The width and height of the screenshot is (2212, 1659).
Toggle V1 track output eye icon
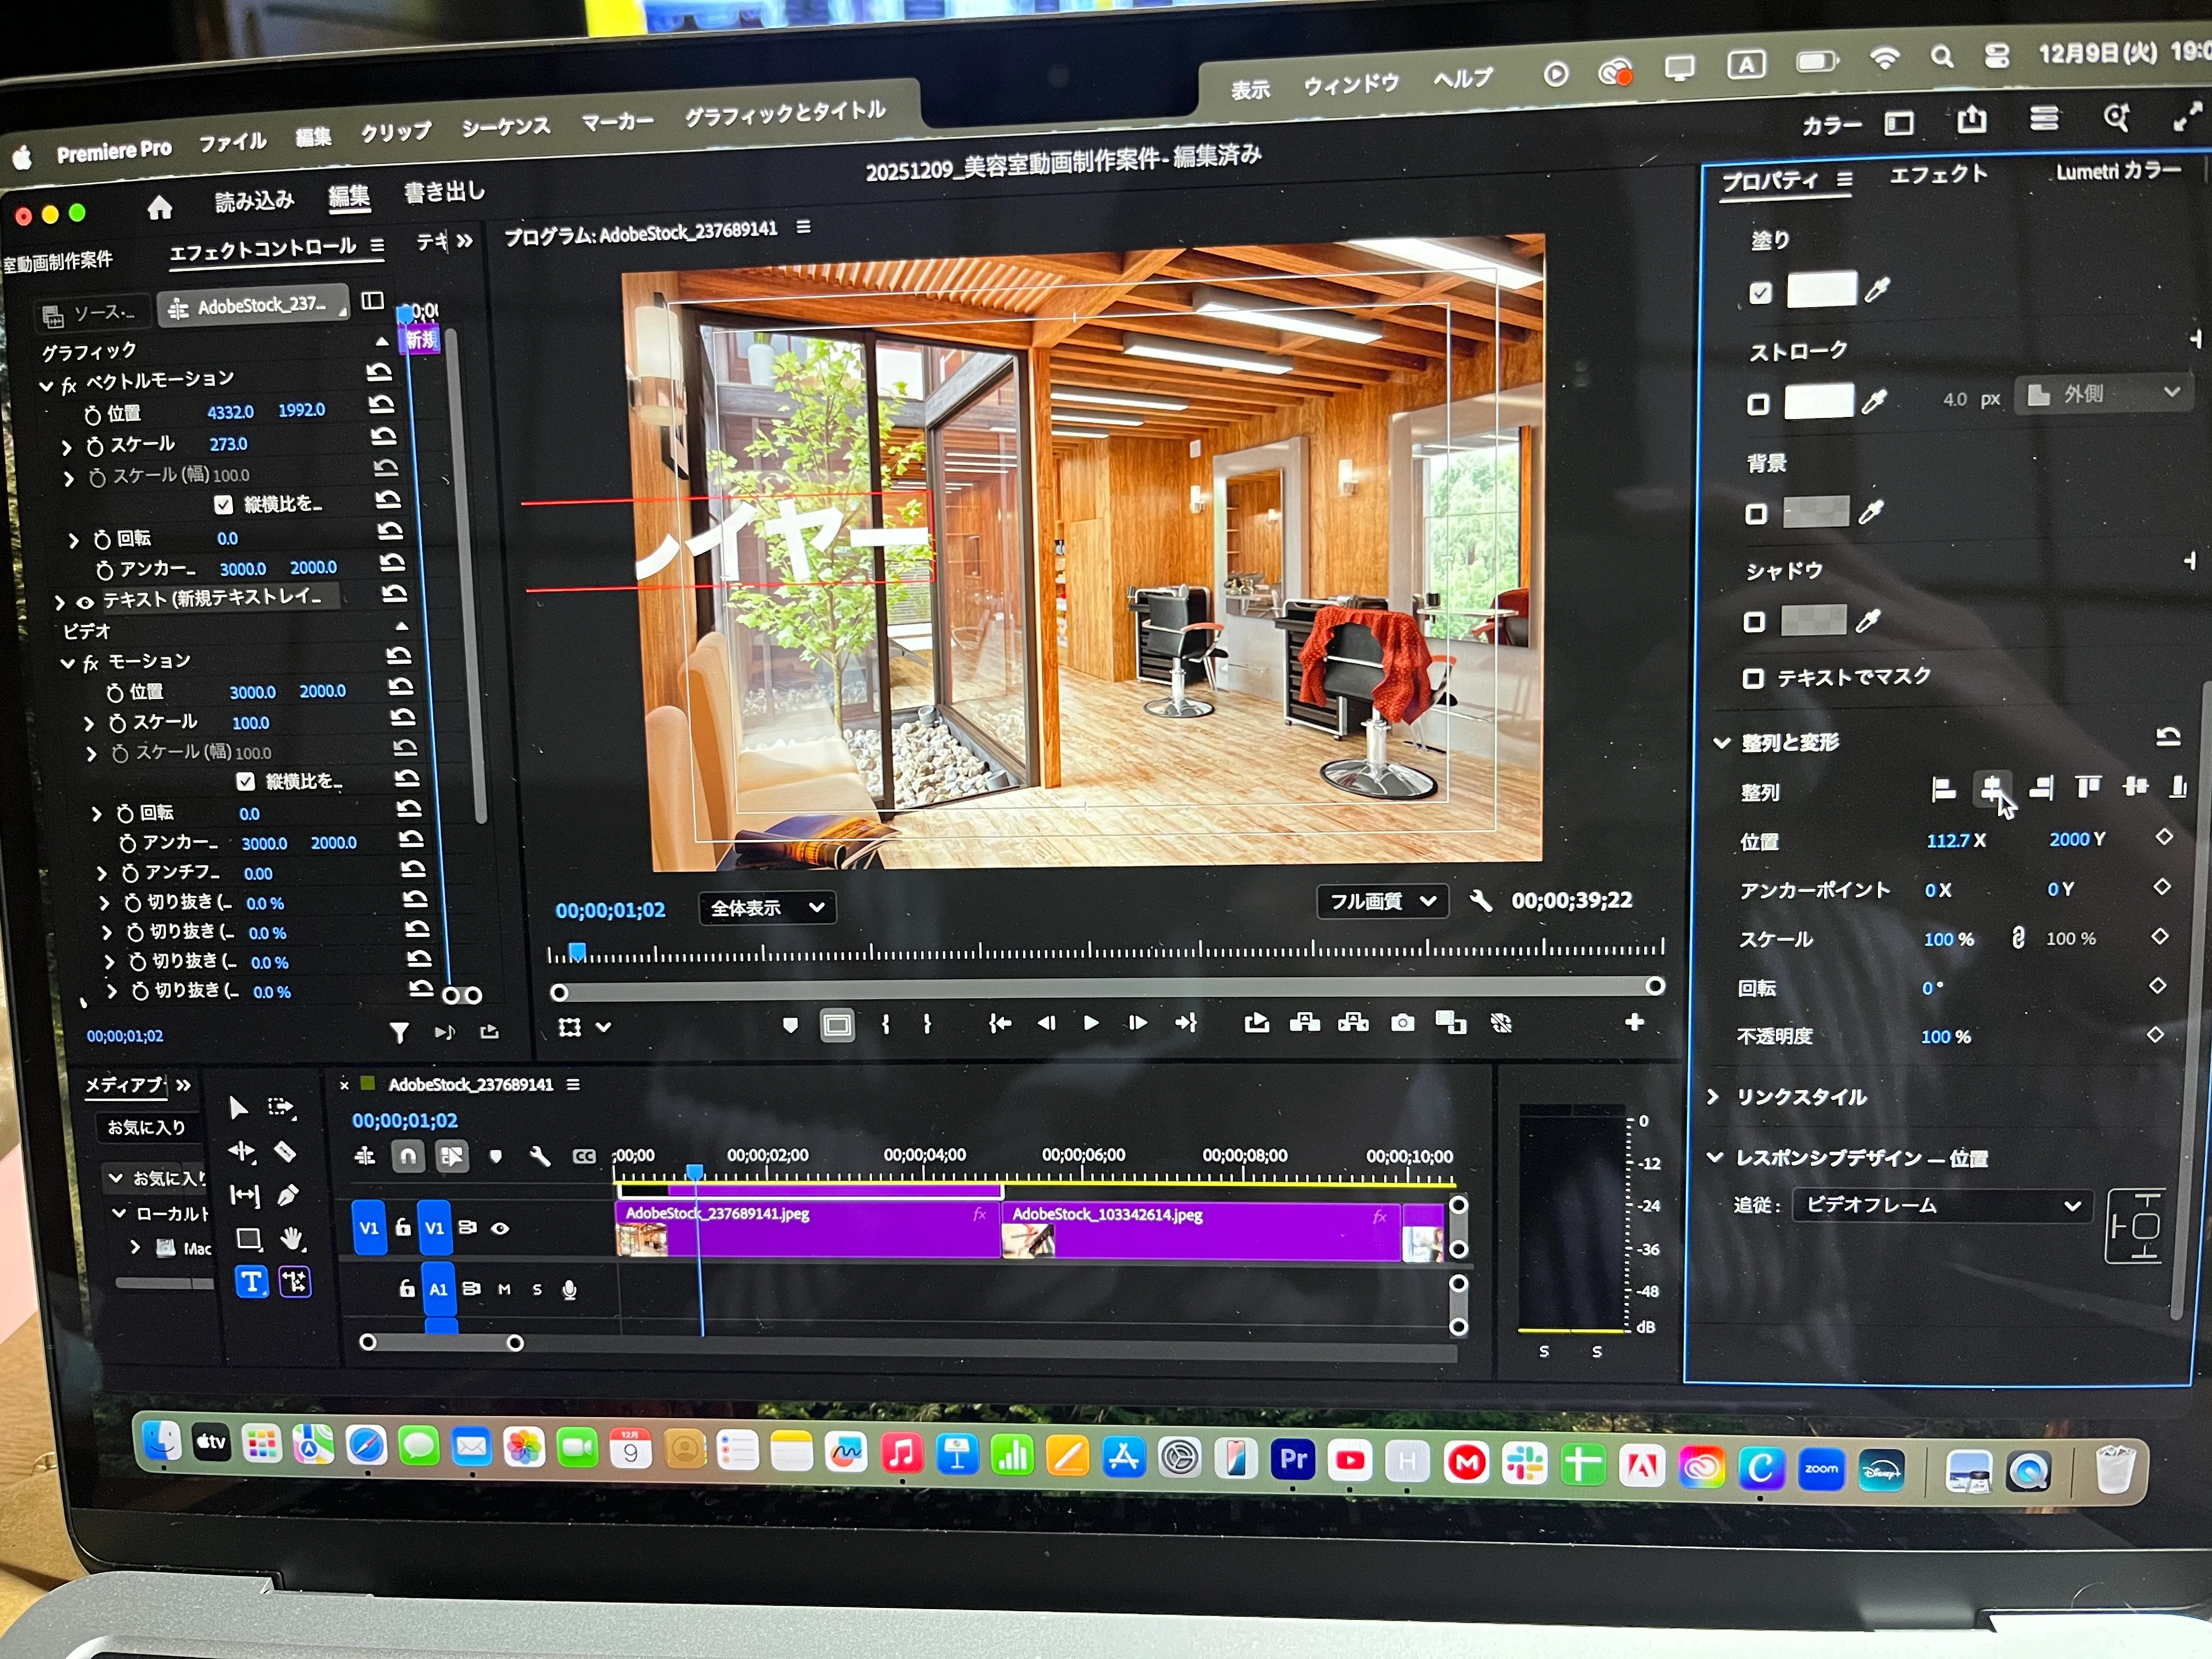500,1228
